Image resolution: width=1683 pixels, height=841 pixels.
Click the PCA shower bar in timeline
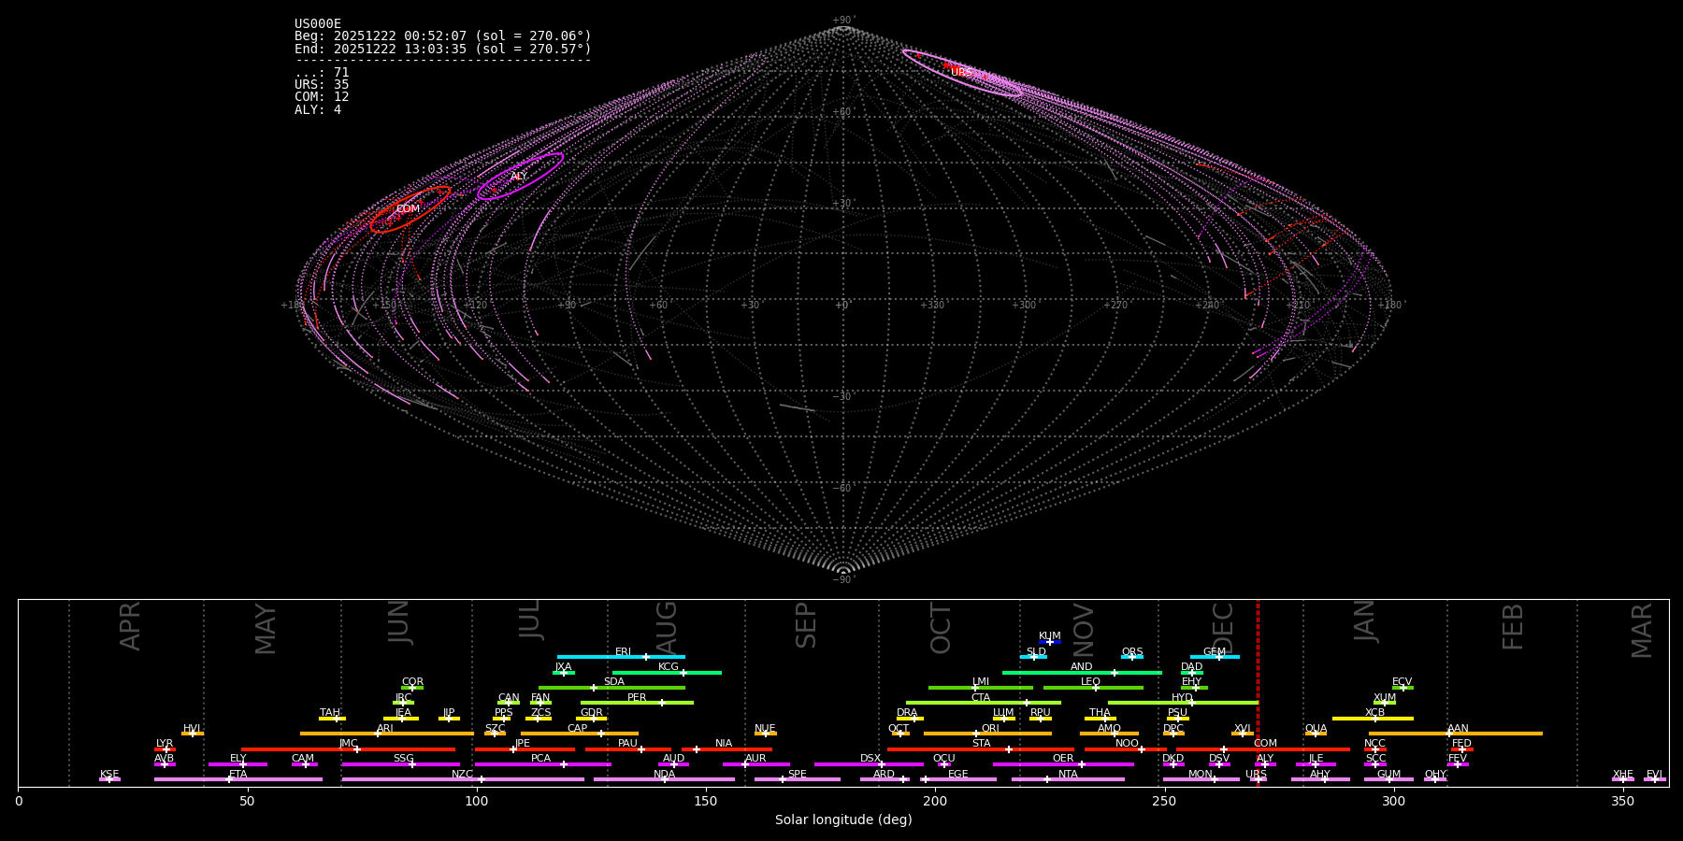(542, 764)
